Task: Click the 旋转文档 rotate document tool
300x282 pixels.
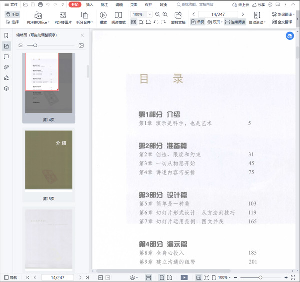Action: (178, 18)
